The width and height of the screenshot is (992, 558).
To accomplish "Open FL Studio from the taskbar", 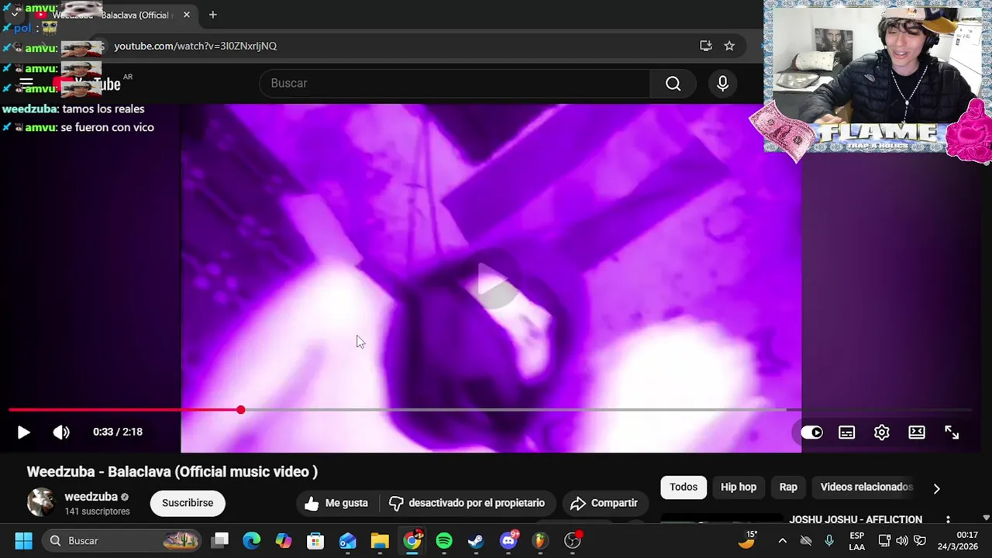I will [x=540, y=540].
